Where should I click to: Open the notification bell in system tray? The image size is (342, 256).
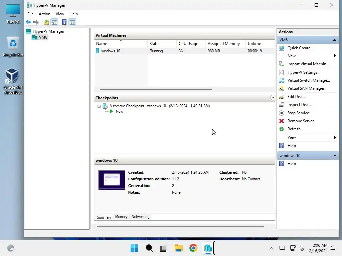(333, 248)
